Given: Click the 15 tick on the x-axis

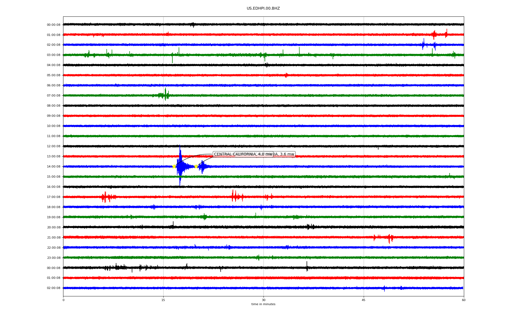Looking at the screenshot, I should click(x=163, y=300).
